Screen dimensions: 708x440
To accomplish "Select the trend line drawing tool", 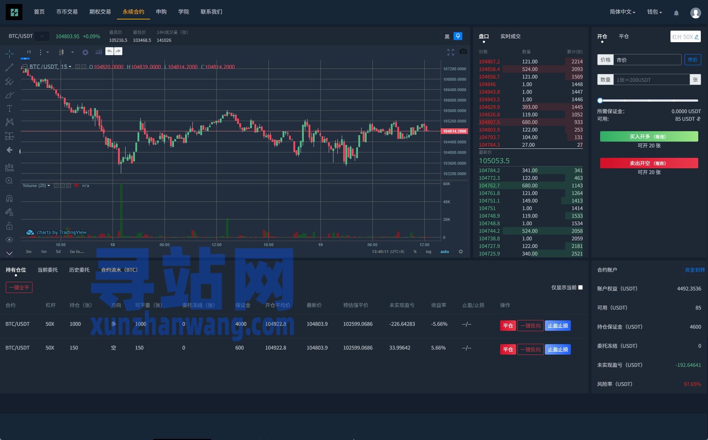I will point(9,67).
